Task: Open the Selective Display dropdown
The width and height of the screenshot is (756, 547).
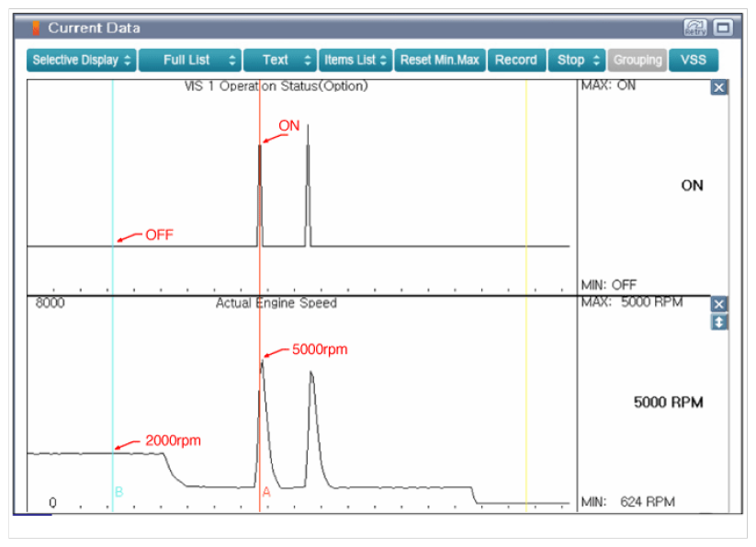Action: pos(81,60)
